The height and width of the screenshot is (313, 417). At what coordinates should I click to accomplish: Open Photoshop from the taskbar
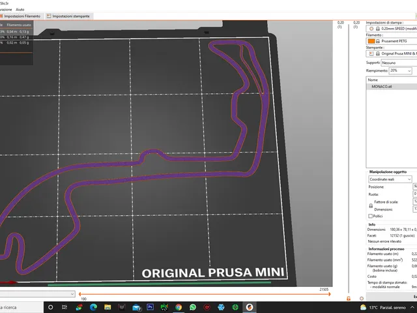coord(150,307)
